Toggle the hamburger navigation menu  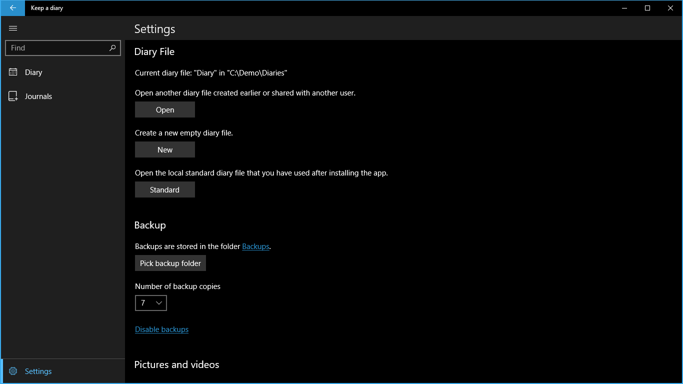tap(13, 28)
